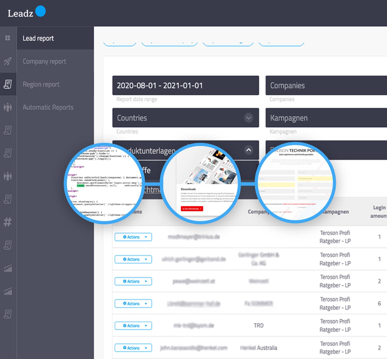The width and height of the screenshot is (387, 359).
Task: Switch to the Region report section
Action: click(x=41, y=84)
